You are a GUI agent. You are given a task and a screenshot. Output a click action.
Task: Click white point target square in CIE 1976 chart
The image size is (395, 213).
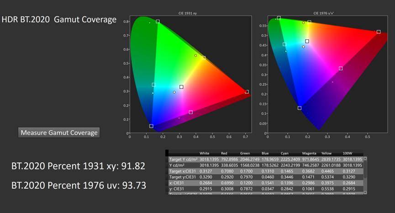point(307,41)
